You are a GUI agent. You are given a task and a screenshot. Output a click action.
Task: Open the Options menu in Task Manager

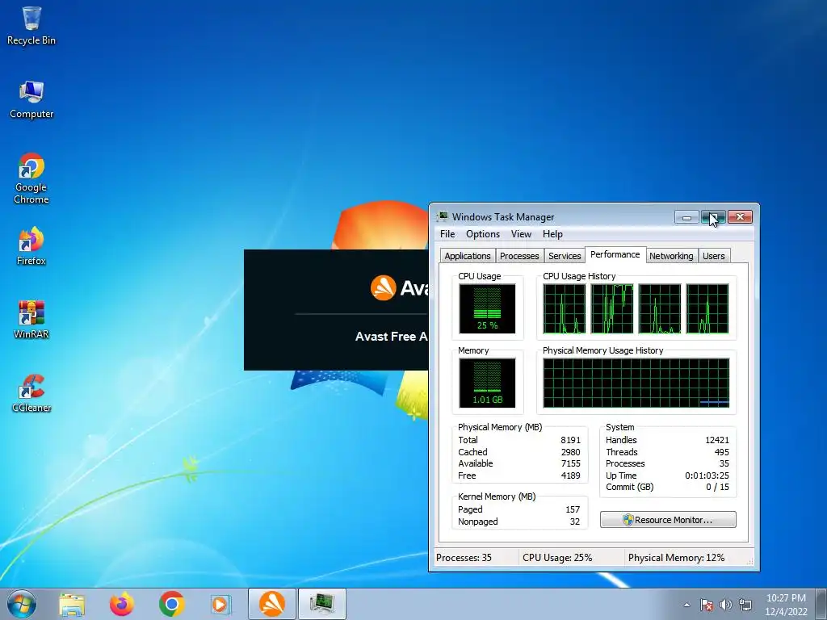pos(483,234)
